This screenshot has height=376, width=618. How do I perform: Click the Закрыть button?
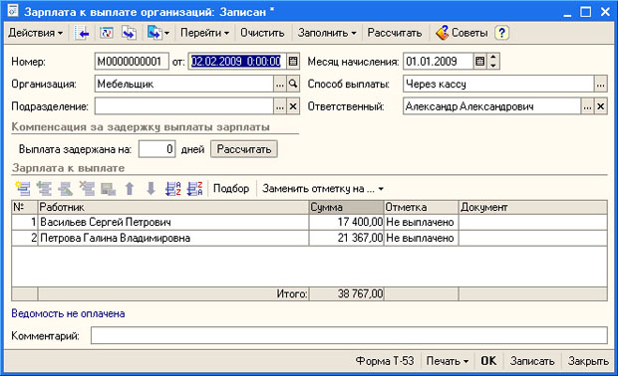[588, 361]
